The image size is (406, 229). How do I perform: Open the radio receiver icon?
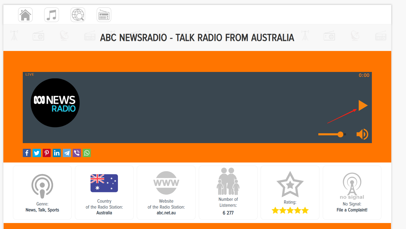(x=104, y=15)
